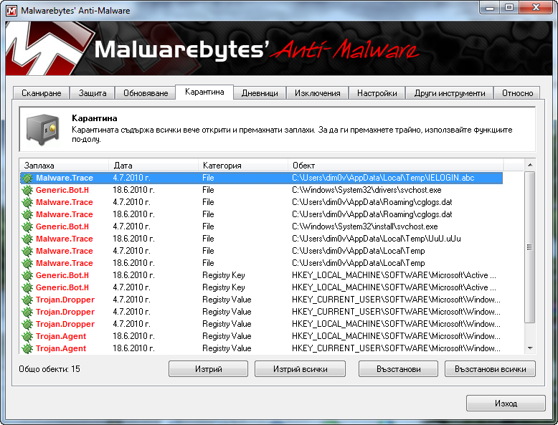Switch to the Защита tab
This screenshot has width=558, height=425.
click(x=93, y=93)
